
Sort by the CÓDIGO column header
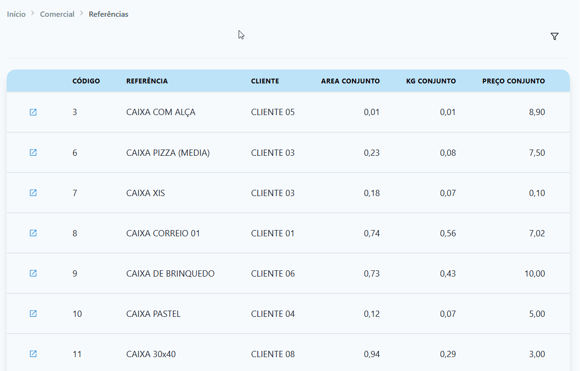(86, 81)
